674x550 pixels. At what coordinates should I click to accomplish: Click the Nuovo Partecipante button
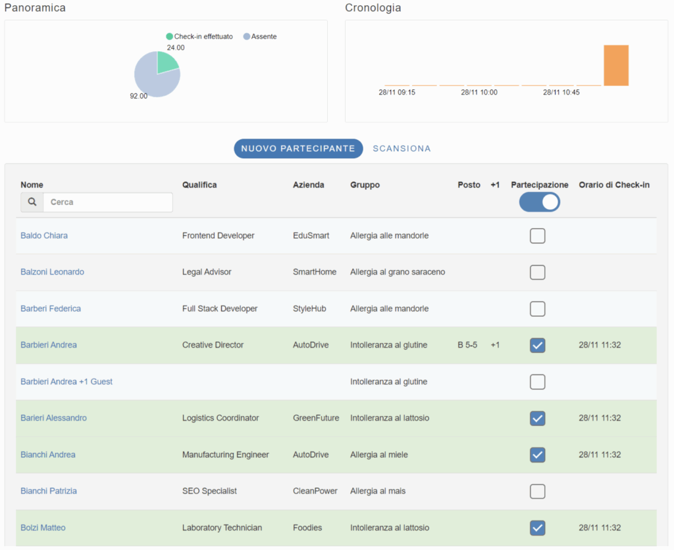(x=298, y=149)
